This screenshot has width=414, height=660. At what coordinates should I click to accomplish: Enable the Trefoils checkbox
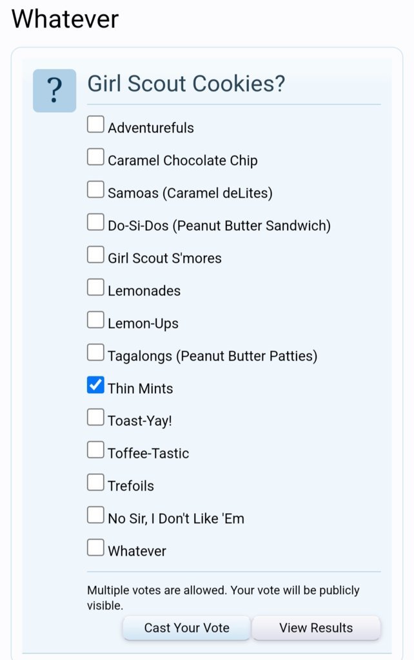(x=95, y=482)
